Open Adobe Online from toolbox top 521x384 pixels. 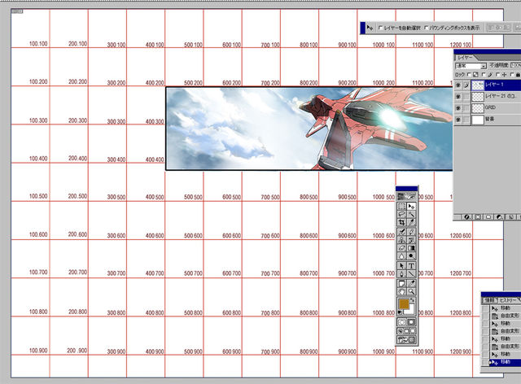pos(407,196)
